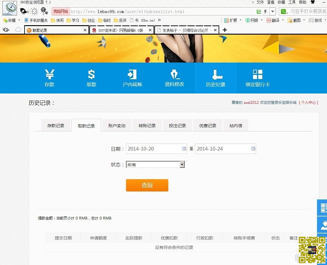
Task: Close the 取款记录 browser tab
Action: tap(85, 30)
